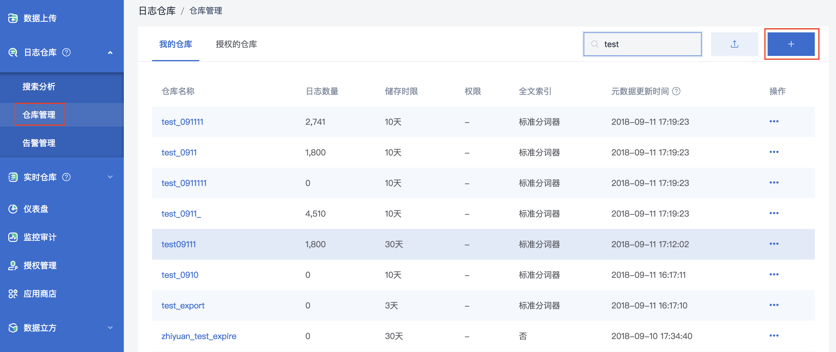Click 仓库名称 column header
The width and height of the screenshot is (836, 352).
(x=178, y=92)
